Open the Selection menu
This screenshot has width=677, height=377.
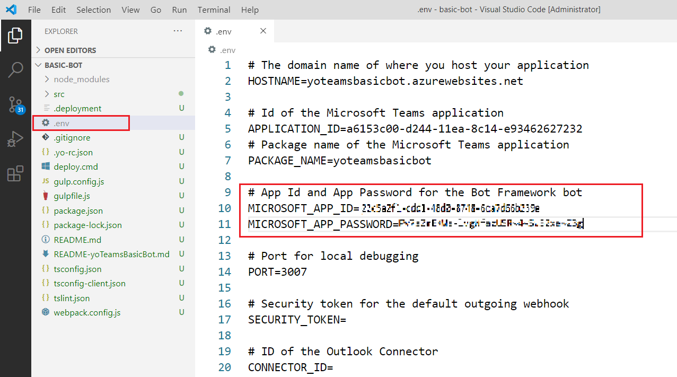[93, 10]
